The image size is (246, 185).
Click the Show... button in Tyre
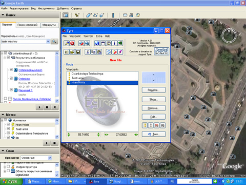[154, 99]
